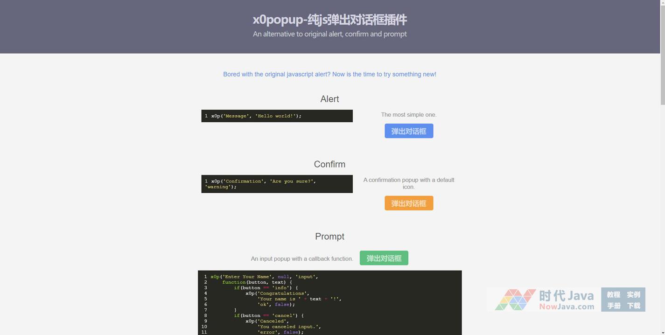665x335 pixels.
Task: Click the Alert section heading
Action: pyautogui.click(x=329, y=99)
